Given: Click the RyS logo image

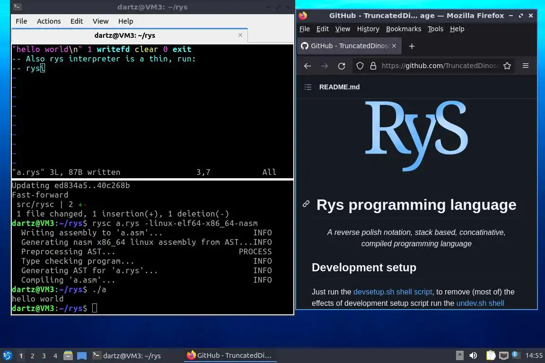Looking at the screenshot, I should point(416,136).
